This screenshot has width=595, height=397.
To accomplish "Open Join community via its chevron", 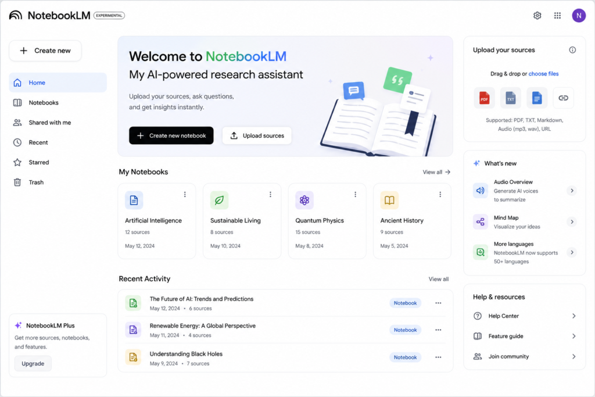I will pyautogui.click(x=574, y=356).
